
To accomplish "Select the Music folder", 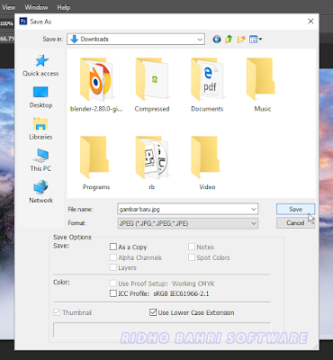I will 263,85.
